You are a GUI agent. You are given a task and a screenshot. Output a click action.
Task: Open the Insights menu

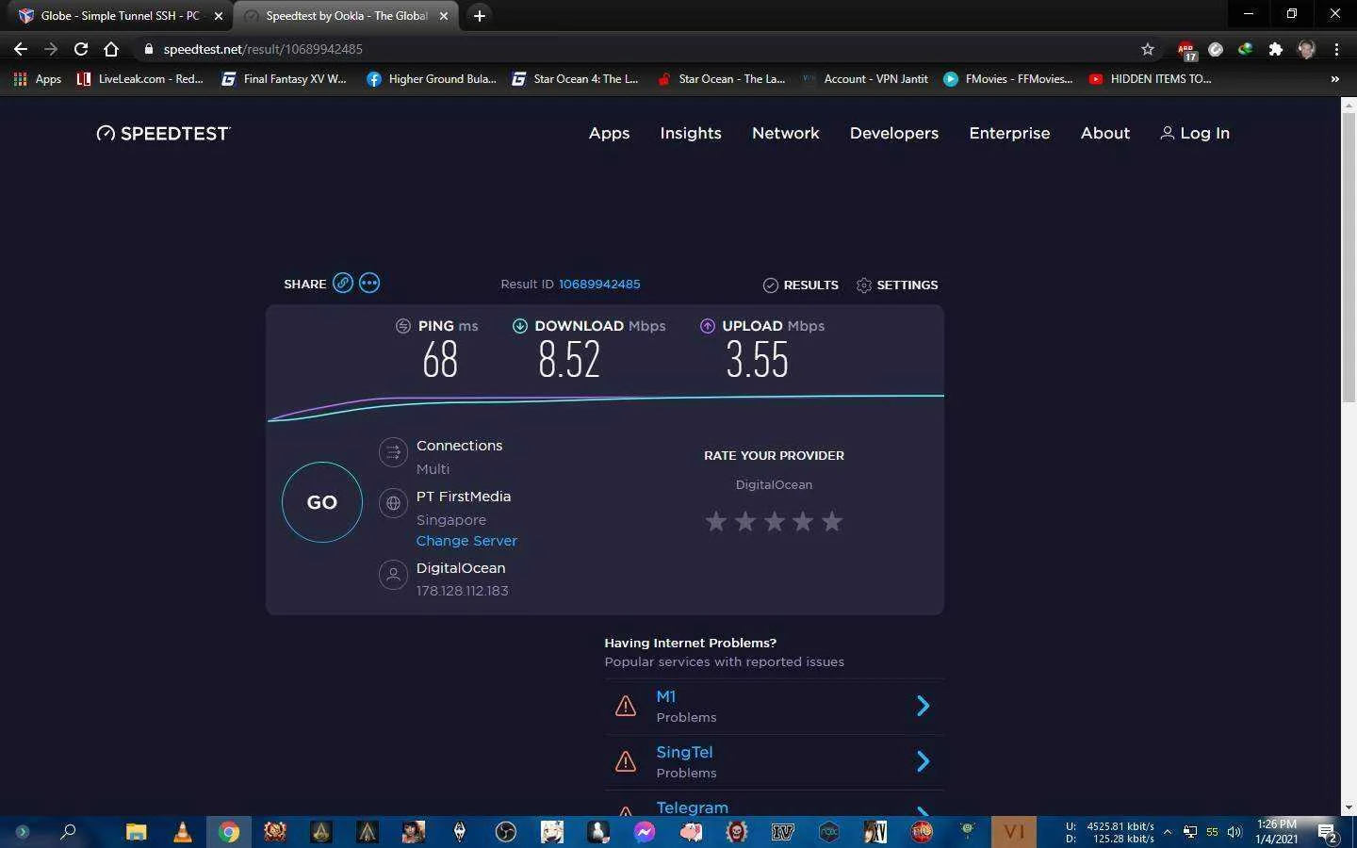point(691,133)
